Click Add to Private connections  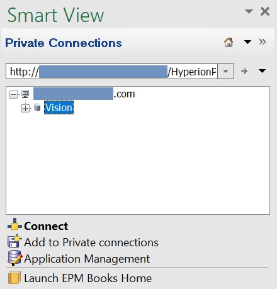91,243
